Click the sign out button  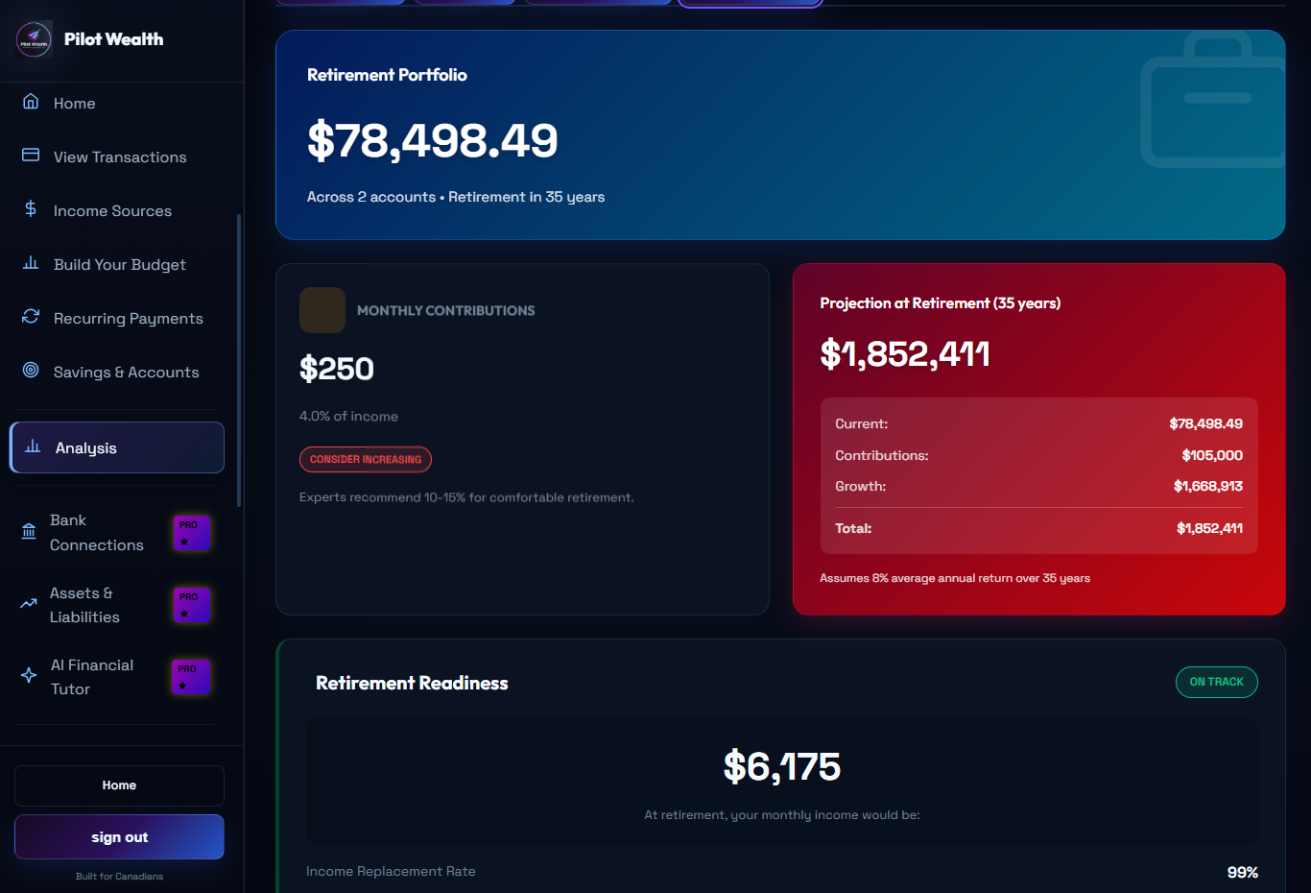(x=119, y=837)
